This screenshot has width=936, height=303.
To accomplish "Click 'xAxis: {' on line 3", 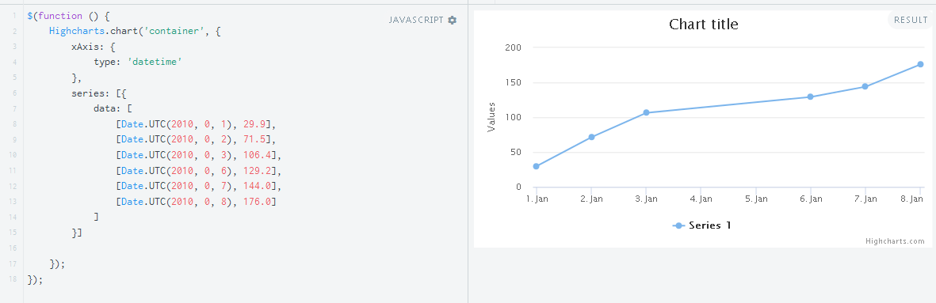I will click(x=94, y=47).
